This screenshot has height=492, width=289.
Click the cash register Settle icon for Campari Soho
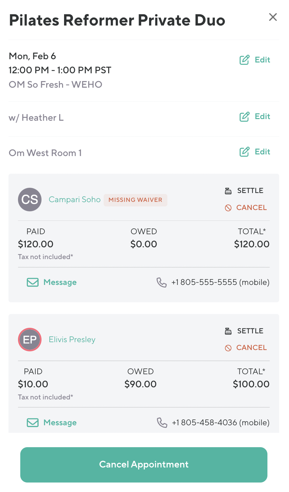coord(228,191)
